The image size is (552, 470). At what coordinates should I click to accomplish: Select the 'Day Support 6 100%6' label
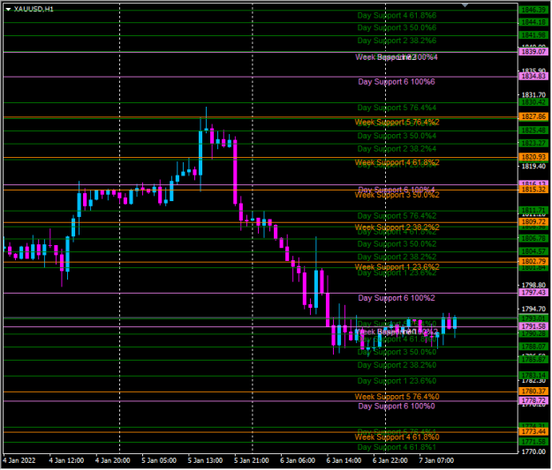coord(397,82)
